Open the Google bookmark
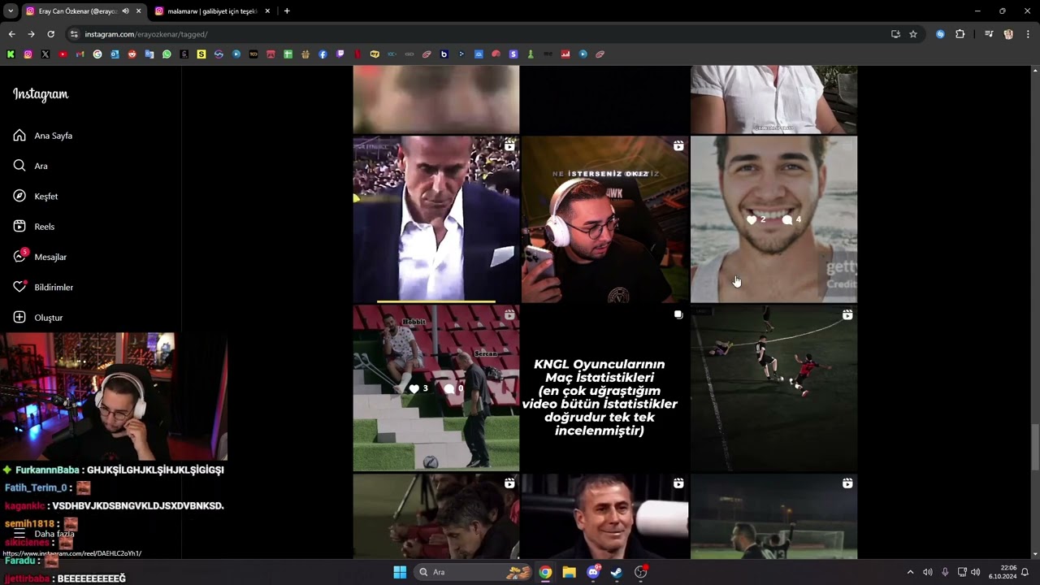The image size is (1040, 585). tap(97, 54)
